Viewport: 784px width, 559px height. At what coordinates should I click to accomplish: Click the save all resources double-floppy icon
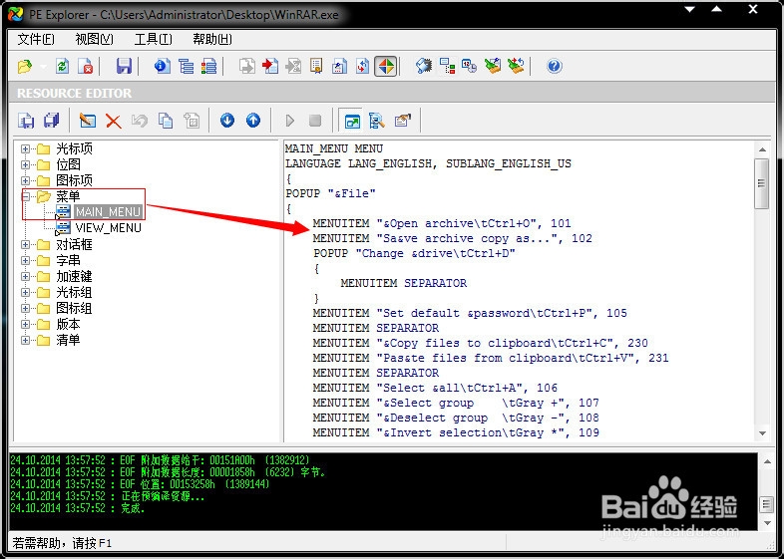[52, 121]
